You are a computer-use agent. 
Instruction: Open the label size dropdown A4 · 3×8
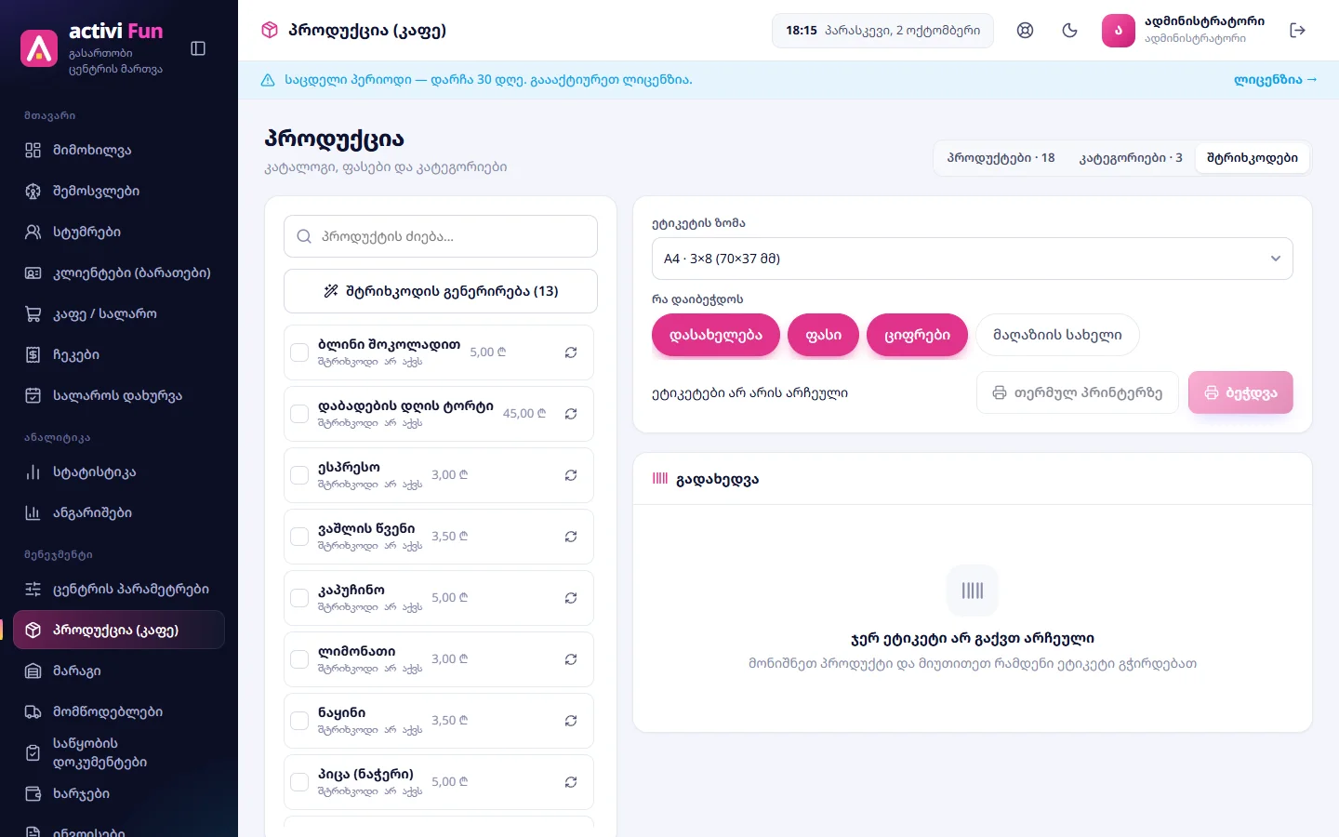tap(973, 259)
